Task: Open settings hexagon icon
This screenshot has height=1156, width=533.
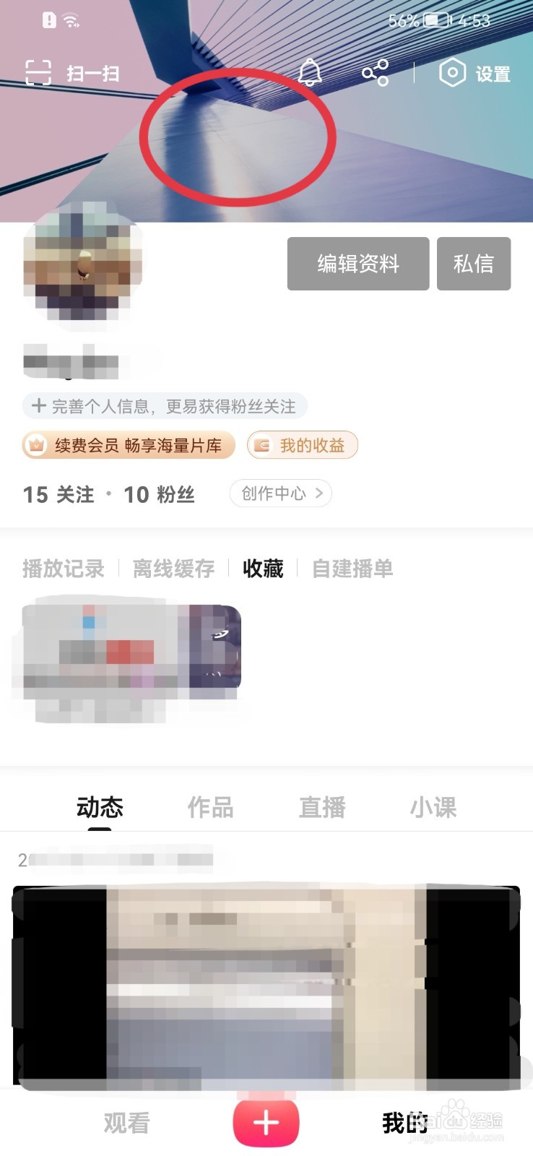Action: (452, 73)
